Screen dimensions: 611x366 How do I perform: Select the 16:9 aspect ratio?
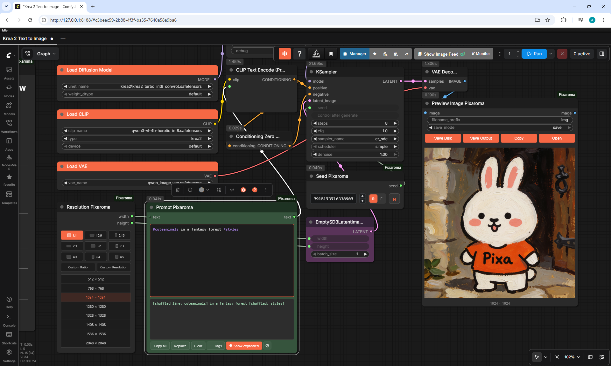(96, 235)
